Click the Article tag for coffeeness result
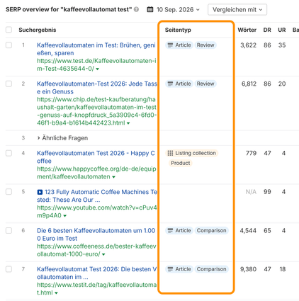299x301 pixels. pyautogui.click(x=179, y=231)
